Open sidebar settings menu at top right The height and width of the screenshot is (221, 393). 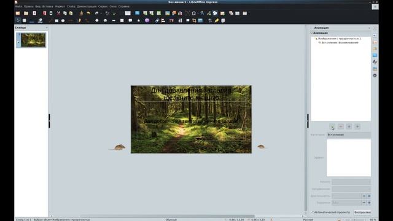point(375,28)
